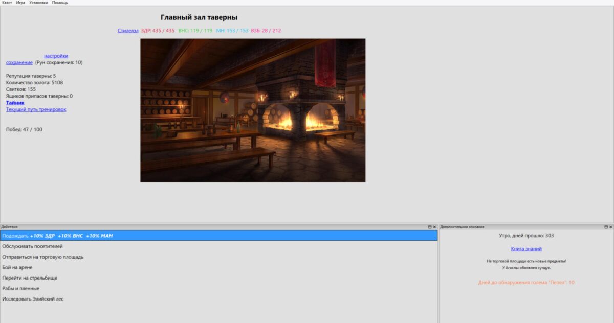Open the Тайник stash link
The width and height of the screenshot is (614, 323).
coord(15,103)
